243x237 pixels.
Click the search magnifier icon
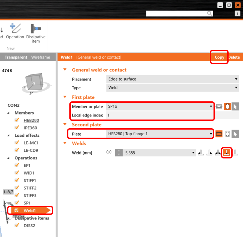click(x=210, y=13)
